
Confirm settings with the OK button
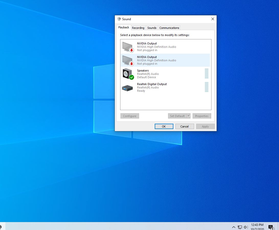tap(164, 126)
